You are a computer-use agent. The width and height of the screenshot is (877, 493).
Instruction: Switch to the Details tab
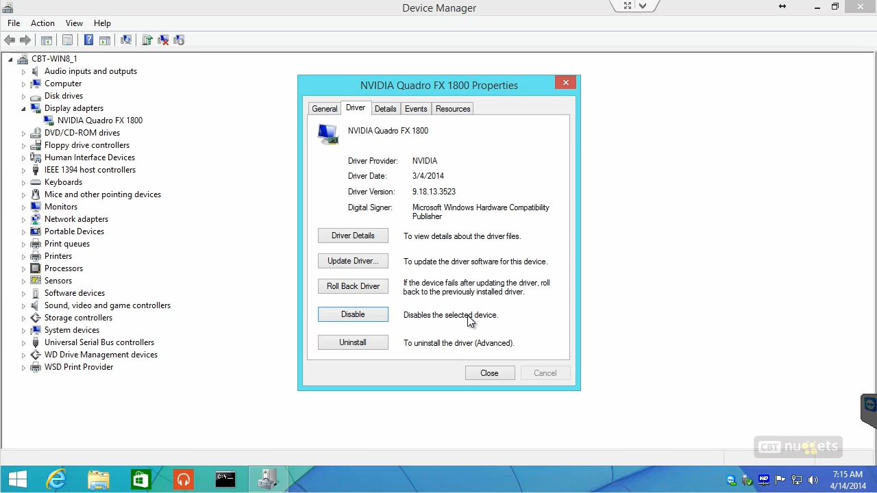click(386, 109)
